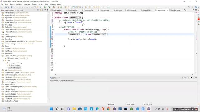Viewport: 200px width, 112px height.
Task: Click the Smart Insert status field
Action: pyautogui.click(x=130, y=104)
